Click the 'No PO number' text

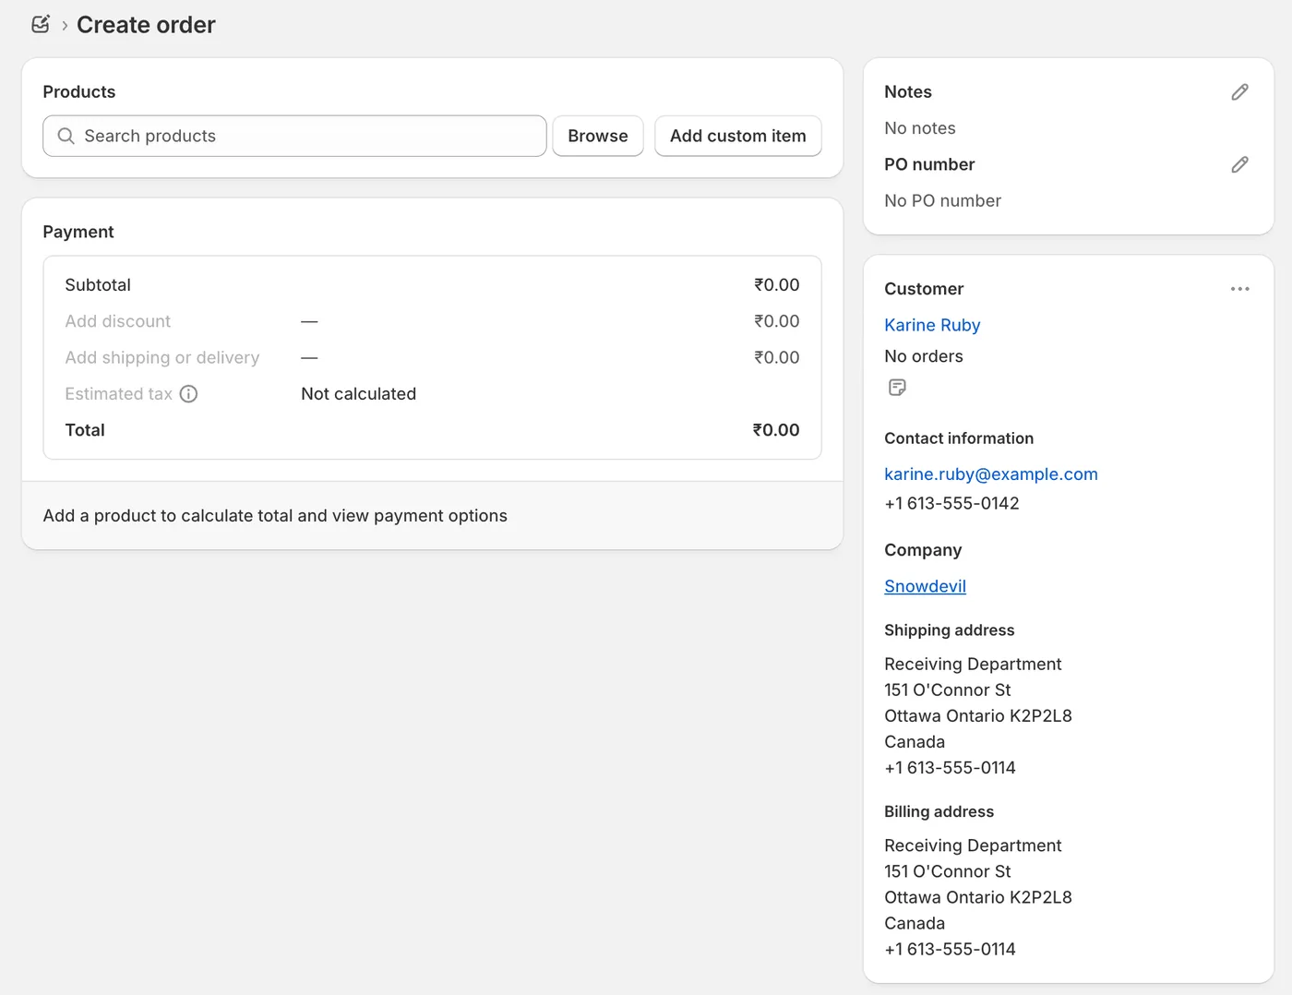point(942,200)
